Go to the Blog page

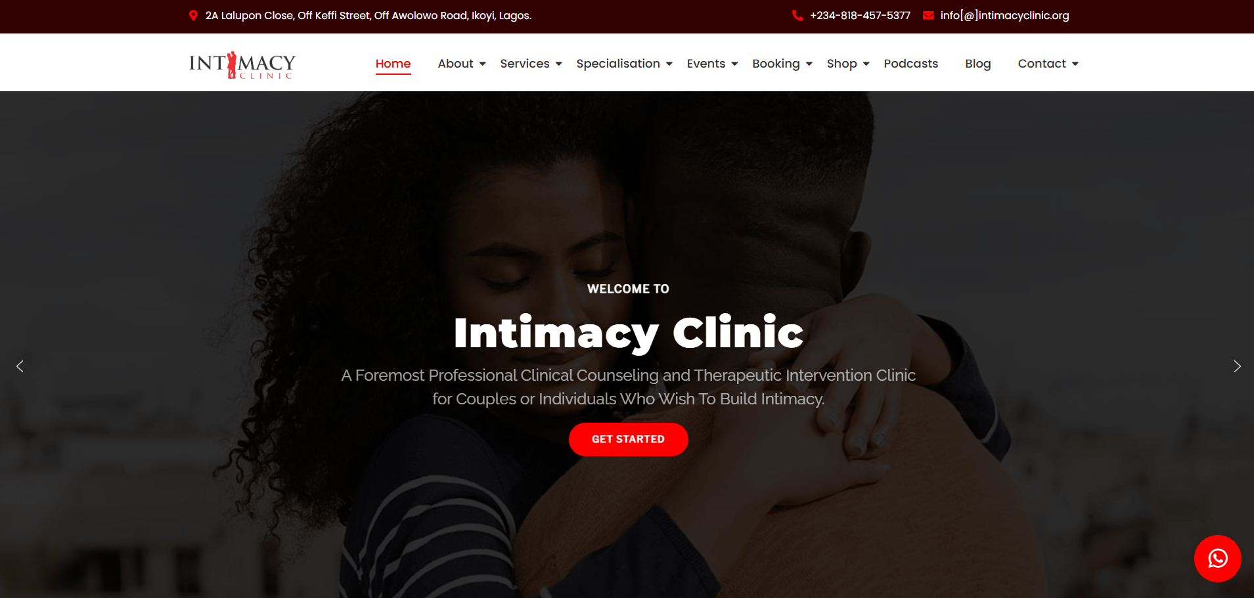click(977, 64)
